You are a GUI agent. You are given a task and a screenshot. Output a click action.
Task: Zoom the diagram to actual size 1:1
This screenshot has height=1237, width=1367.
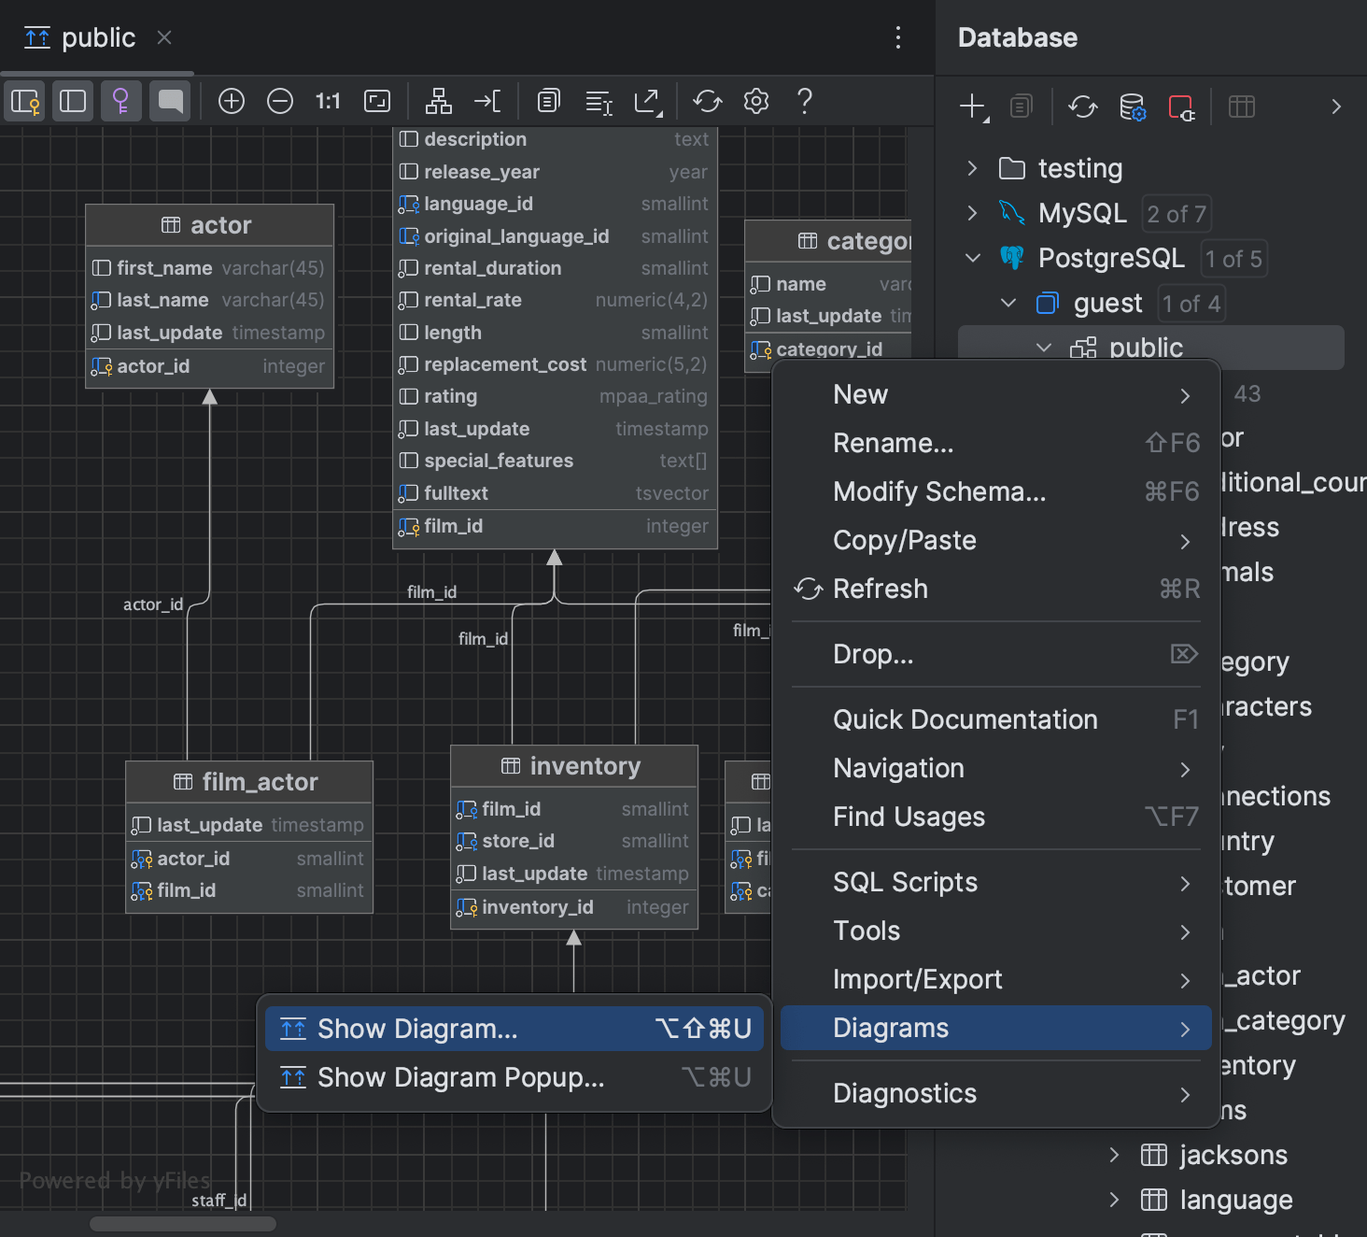click(x=328, y=101)
